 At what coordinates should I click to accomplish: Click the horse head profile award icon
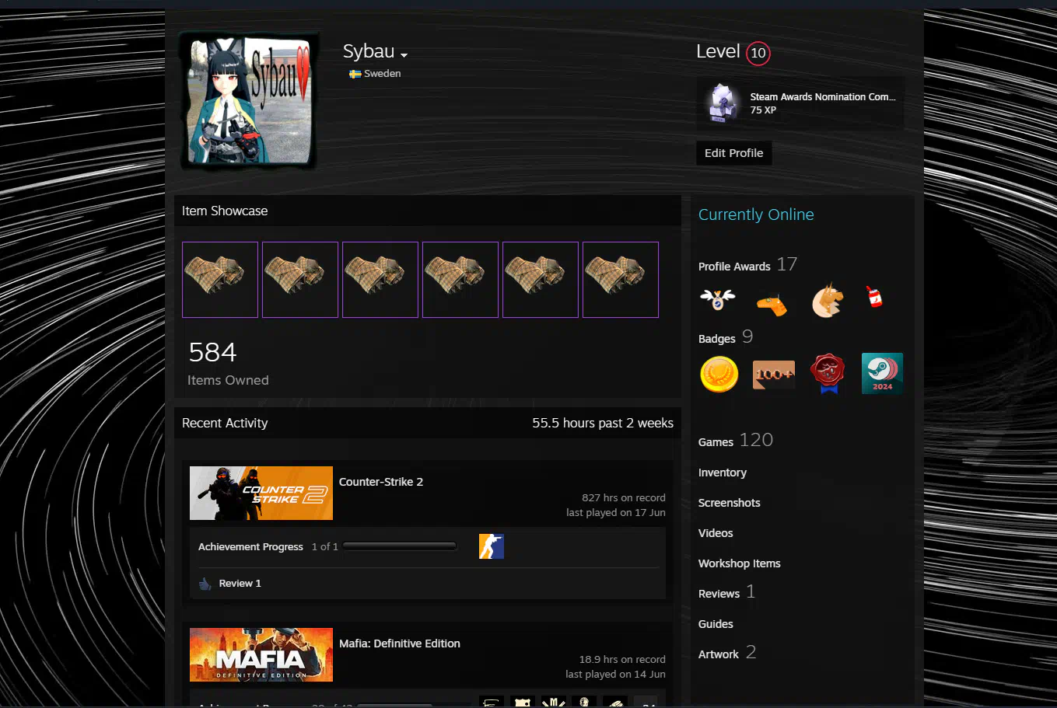coord(827,300)
